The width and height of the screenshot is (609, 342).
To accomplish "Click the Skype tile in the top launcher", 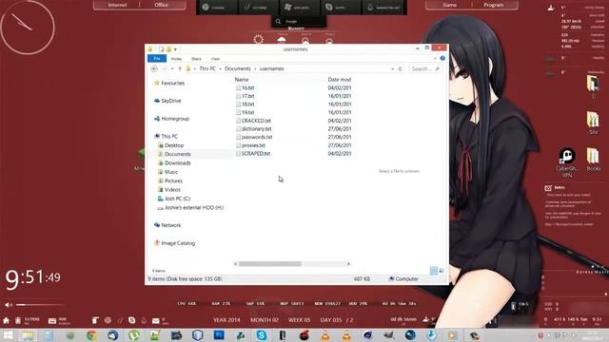I will click(341, 8).
